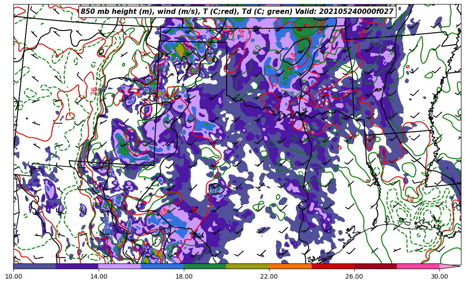Click the red 8 contour label near bottom

(165, 210)
